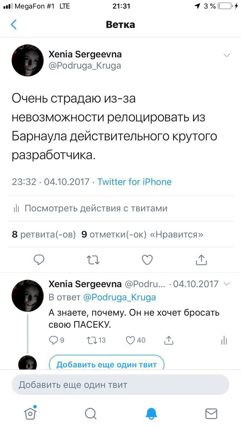Open the Twitter for iPhone link

tap(134, 182)
